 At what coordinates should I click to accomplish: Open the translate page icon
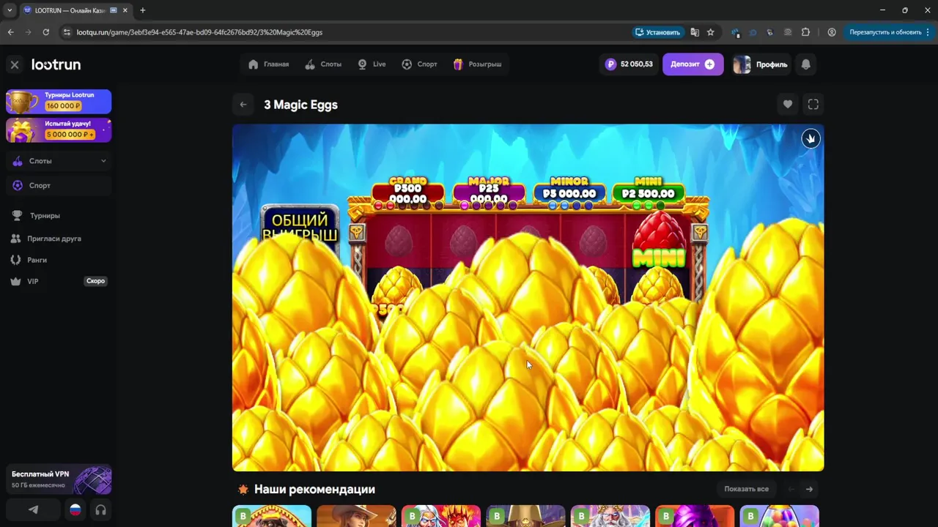pos(695,32)
